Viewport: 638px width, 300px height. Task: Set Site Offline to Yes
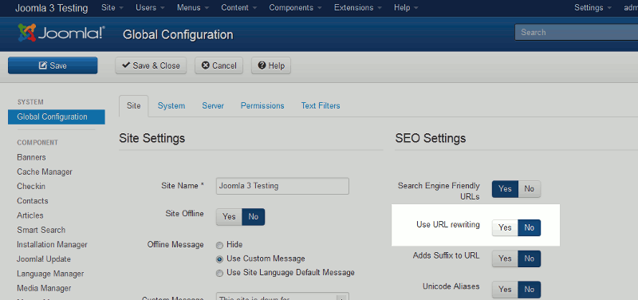pyautogui.click(x=229, y=216)
